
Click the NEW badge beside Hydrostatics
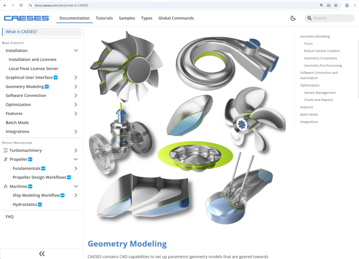click(x=40, y=204)
